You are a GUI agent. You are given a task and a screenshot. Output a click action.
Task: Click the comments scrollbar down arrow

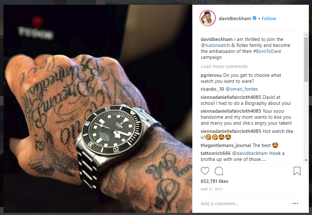click(x=306, y=160)
